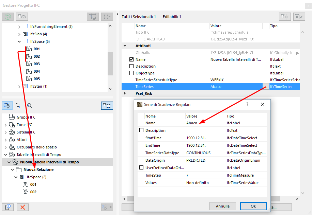Check the UserDefinedDataOri... checkbox
Viewport: 312px width, 215px height.
(141, 167)
